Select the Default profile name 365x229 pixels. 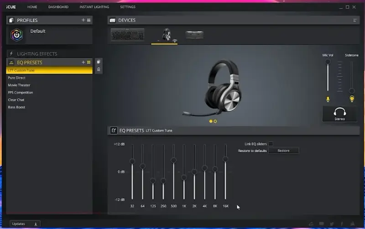pos(38,31)
